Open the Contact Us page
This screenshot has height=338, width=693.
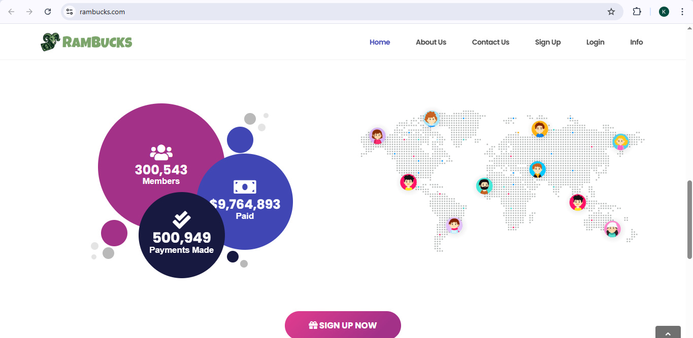coord(490,42)
